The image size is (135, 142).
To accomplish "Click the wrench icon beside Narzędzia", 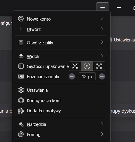I will [21, 124].
